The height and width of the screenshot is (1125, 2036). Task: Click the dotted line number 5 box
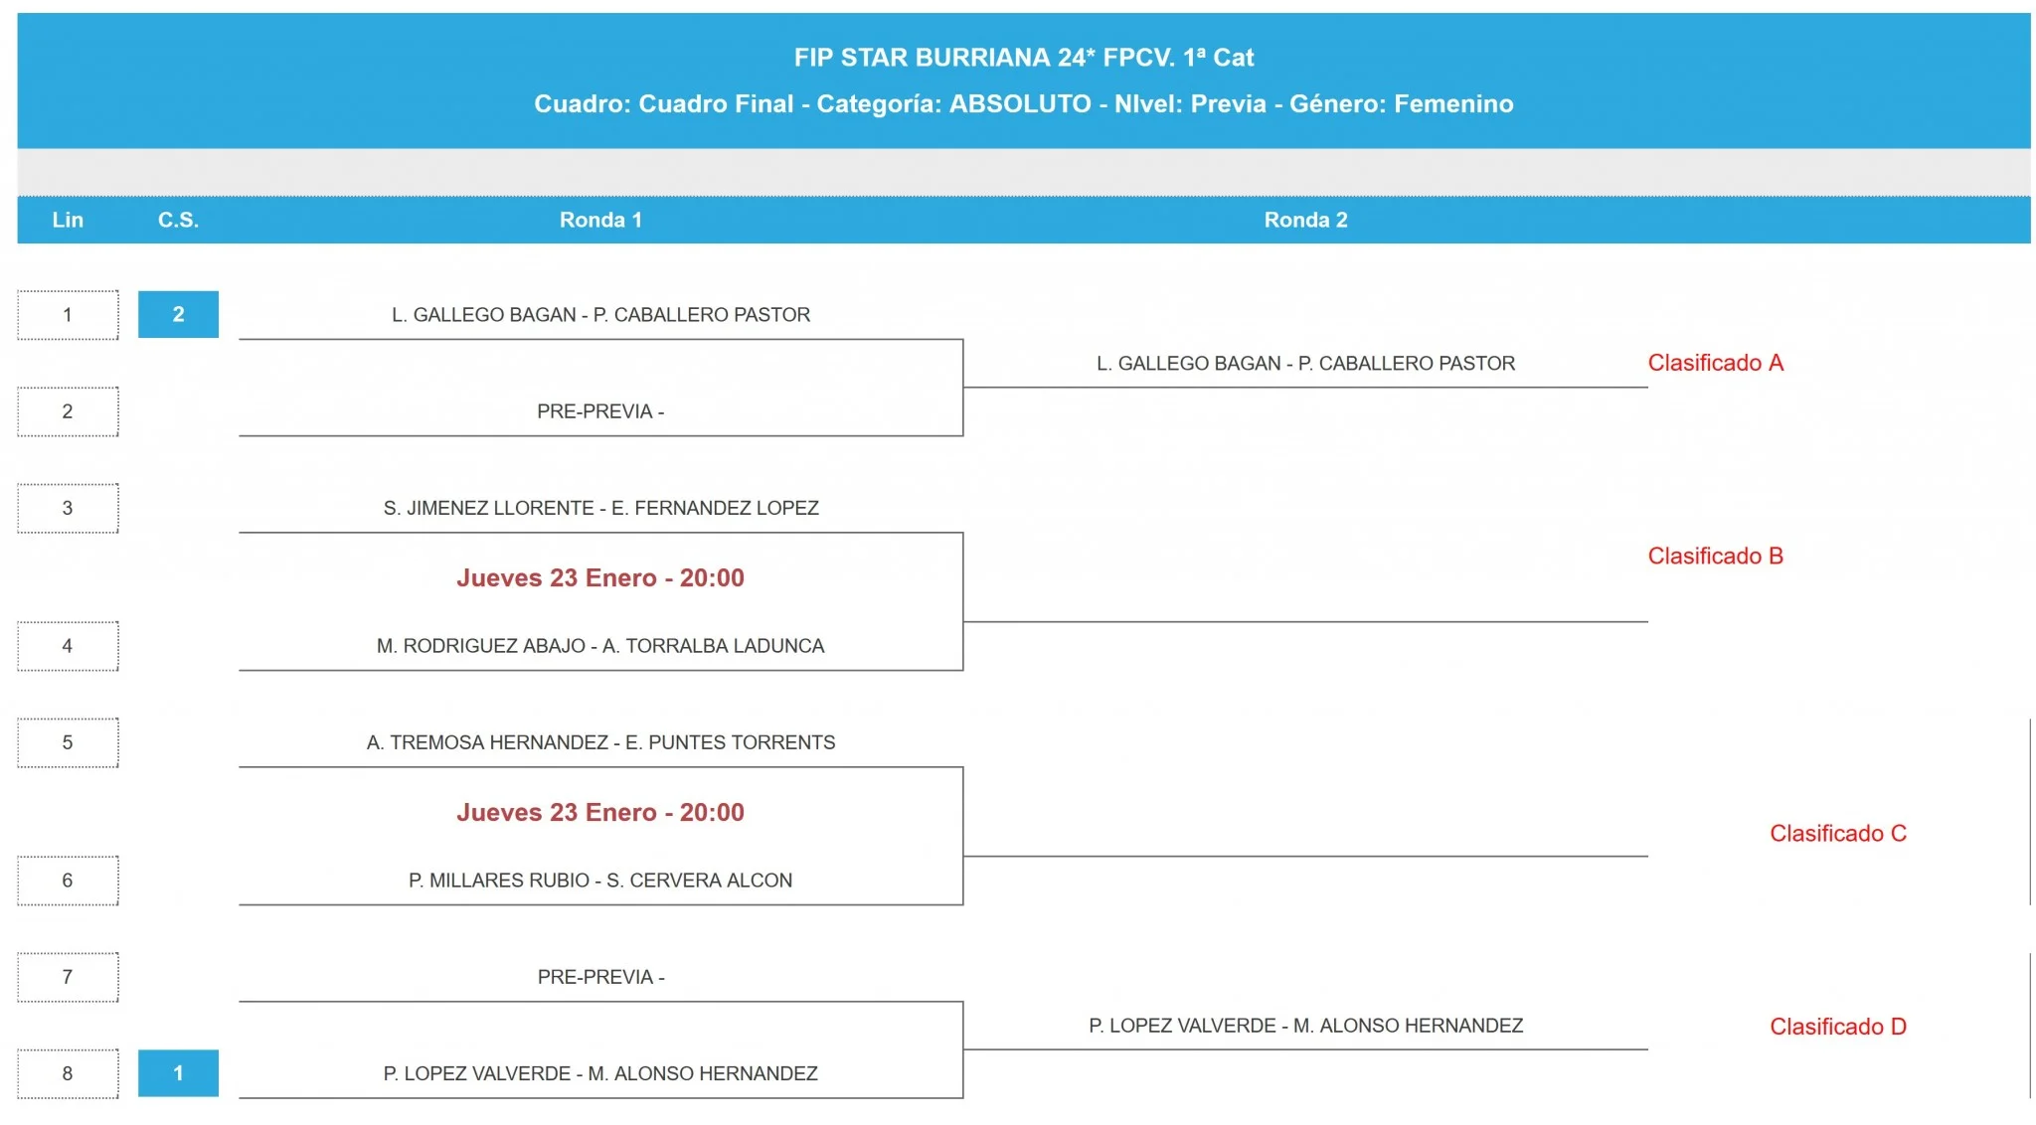[68, 742]
